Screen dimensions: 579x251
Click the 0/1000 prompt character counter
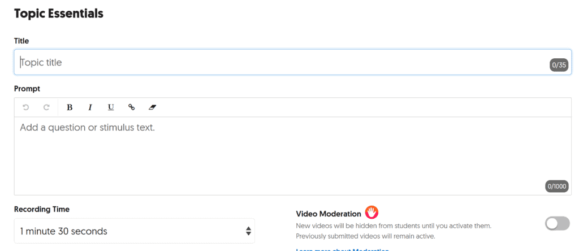[x=557, y=187]
